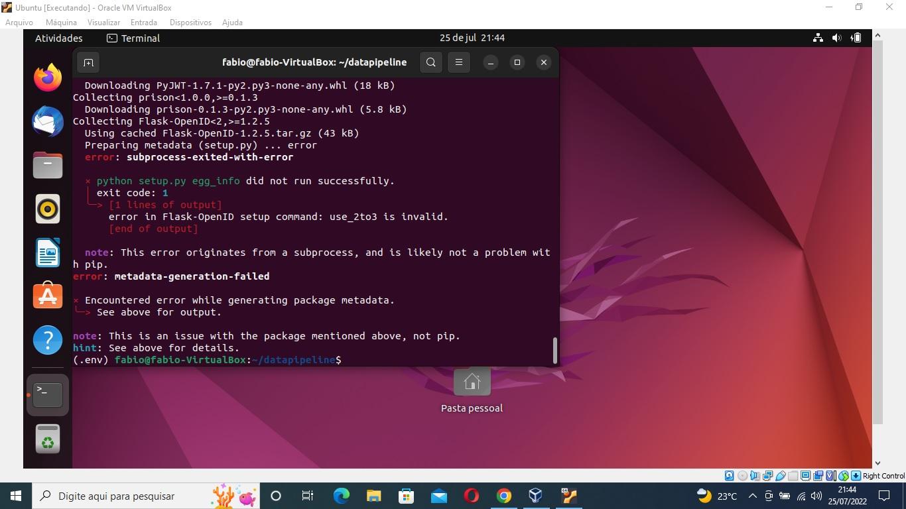Open the Files manager in the dock
The width and height of the screenshot is (906, 509).
click(48, 165)
